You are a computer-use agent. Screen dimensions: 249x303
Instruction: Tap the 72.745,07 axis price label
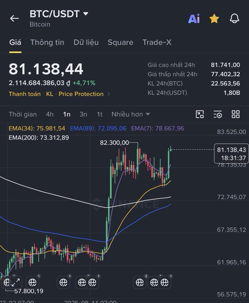[232, 197]
